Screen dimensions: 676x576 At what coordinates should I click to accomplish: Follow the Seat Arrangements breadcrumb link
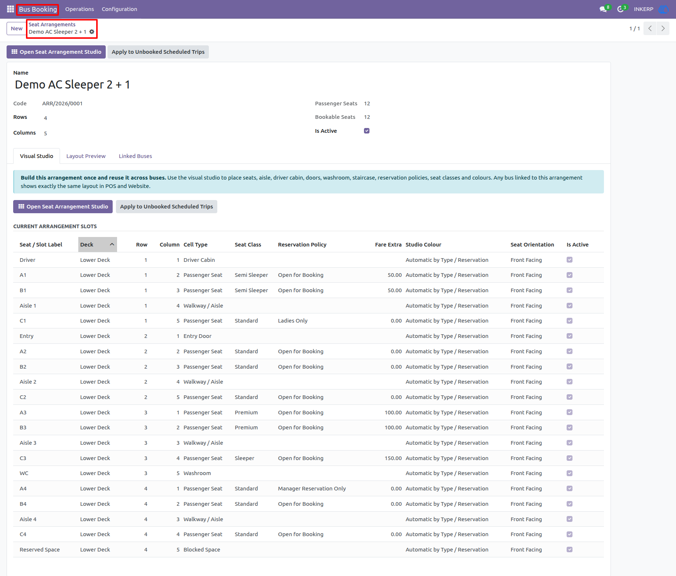tap(52, 25)
